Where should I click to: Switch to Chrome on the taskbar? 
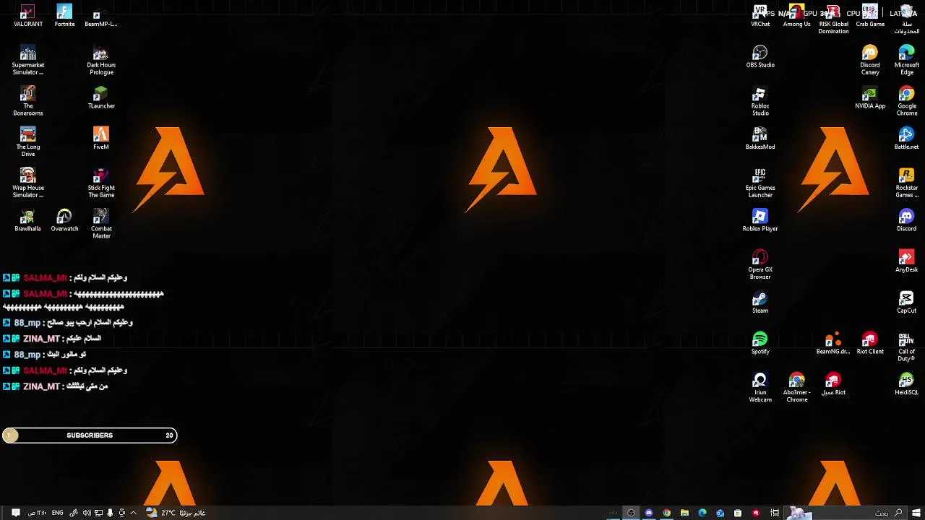click(x=666, y=513)
